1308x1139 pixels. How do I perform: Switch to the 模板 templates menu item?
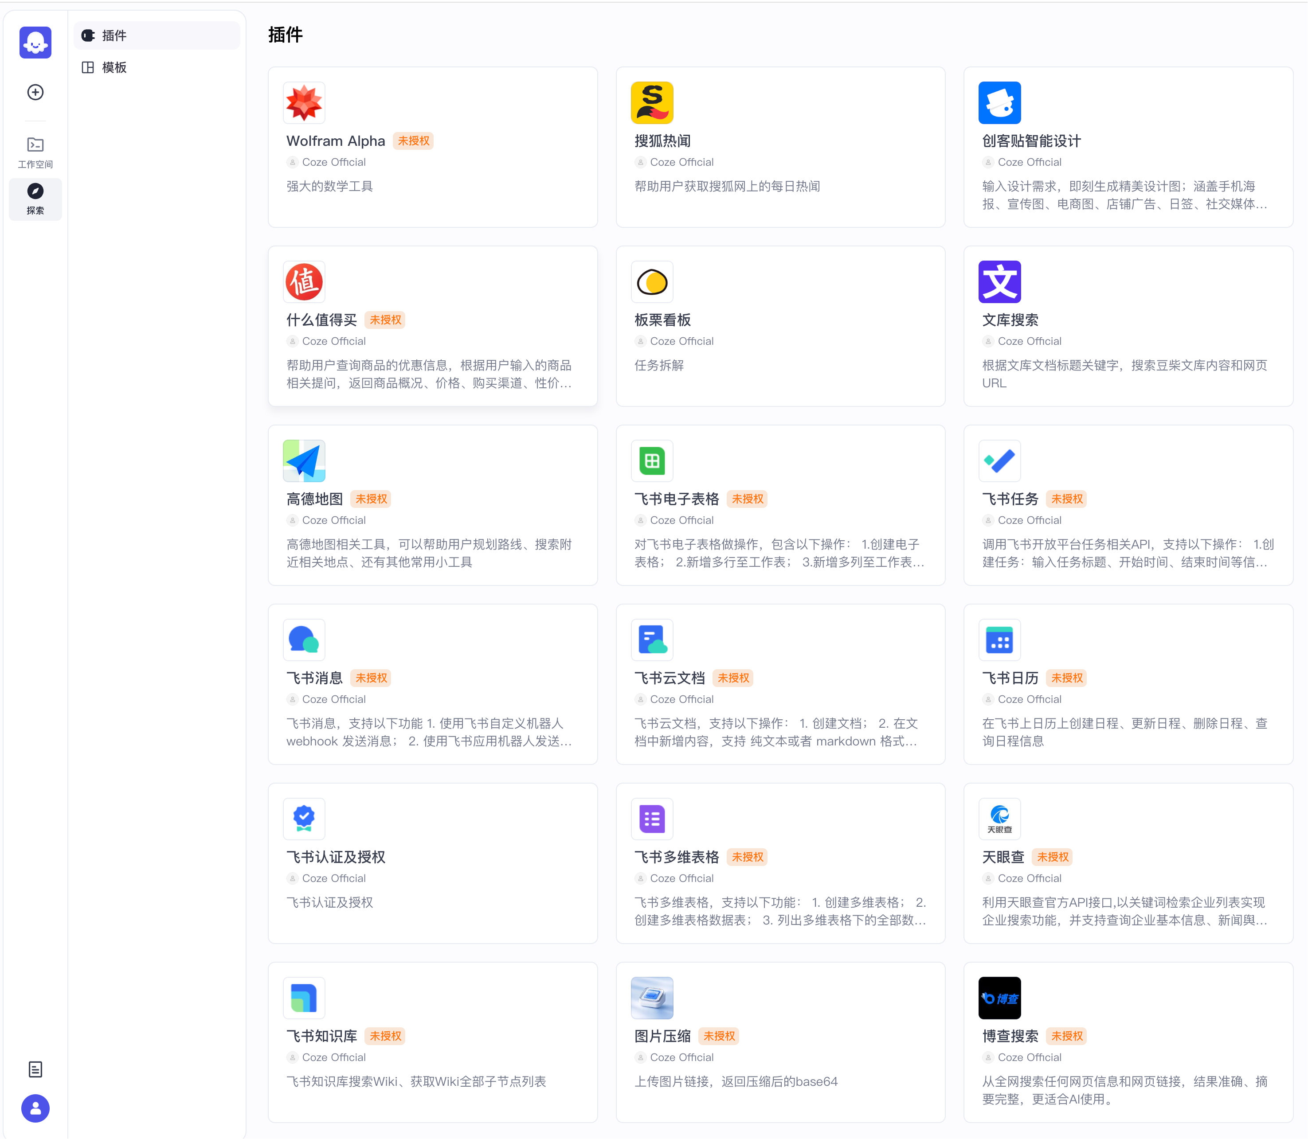pyautogui.click(x=114, y=67)
